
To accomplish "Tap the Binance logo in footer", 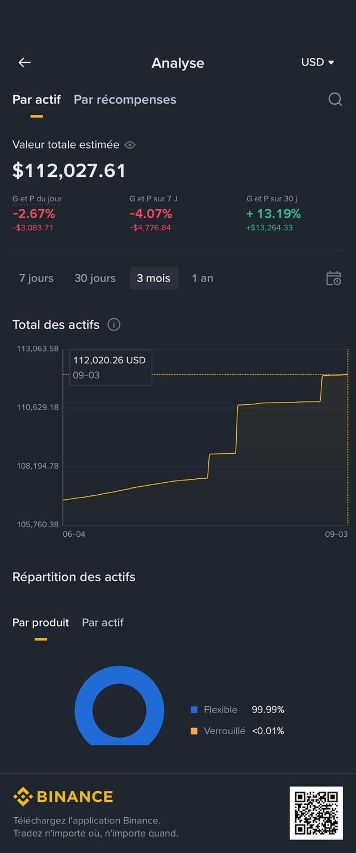I will pyautogui.click(x=63, y=797).
